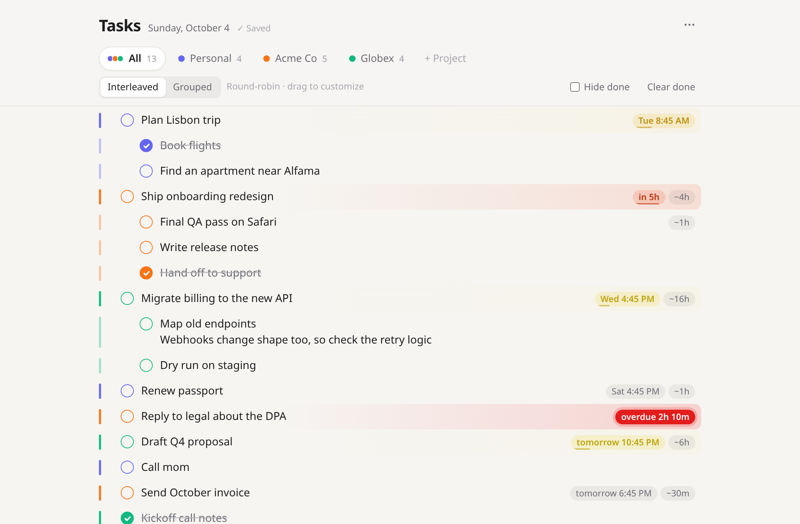This screenshot has width=800, height=524.
Task: Edit the ~4h estimate on Ship onboarding redesign
Action: [x=681, y=197]
